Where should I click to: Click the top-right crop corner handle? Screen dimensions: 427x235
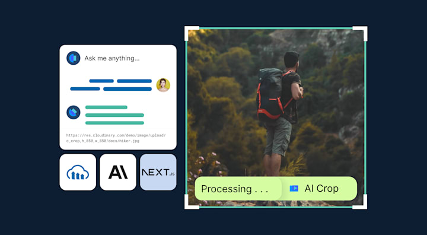(x=360, y=33)
